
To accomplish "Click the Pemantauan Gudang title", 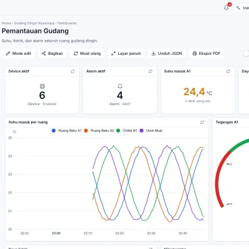I will 35,31.
